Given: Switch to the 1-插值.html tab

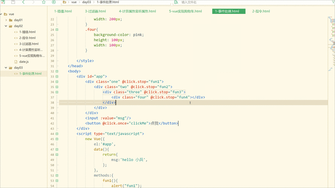Looking at the screenshot, I should coord(63,11).
